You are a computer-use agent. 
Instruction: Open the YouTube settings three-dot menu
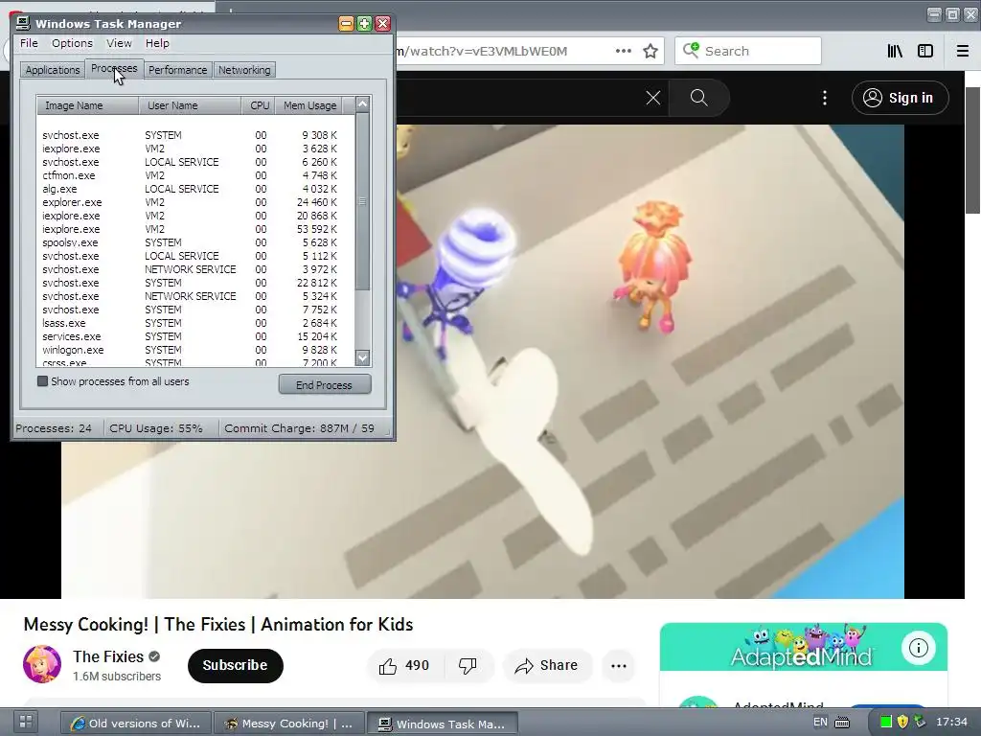[825, 98]
